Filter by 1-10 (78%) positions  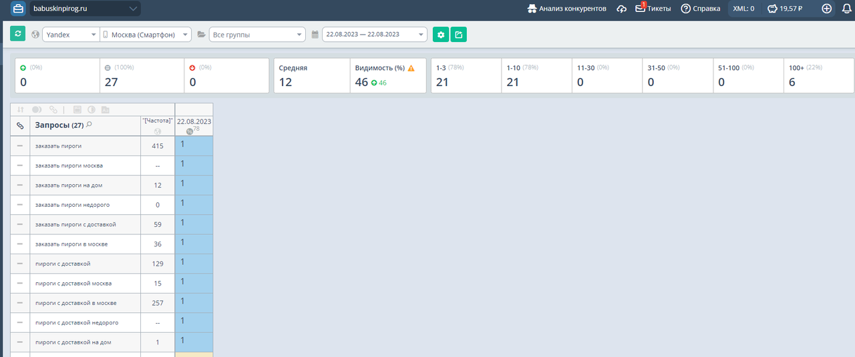tap(536, 75)
